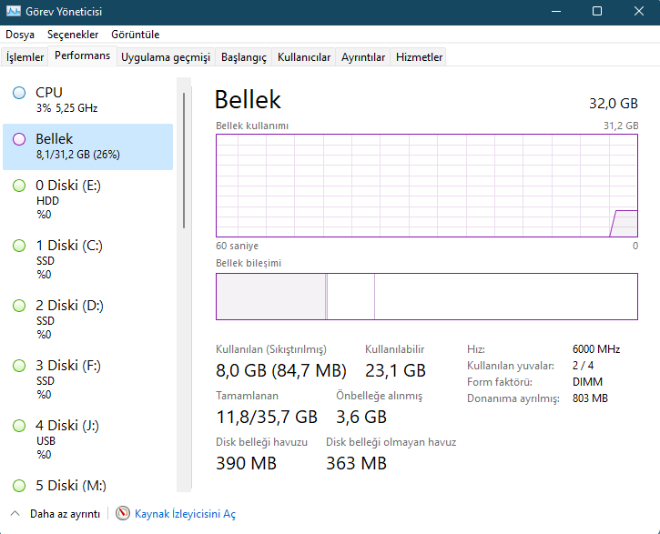Click the CPU circle icon in sidebar
The width and height of the screenshot is (660, 534).
(19, 93)
